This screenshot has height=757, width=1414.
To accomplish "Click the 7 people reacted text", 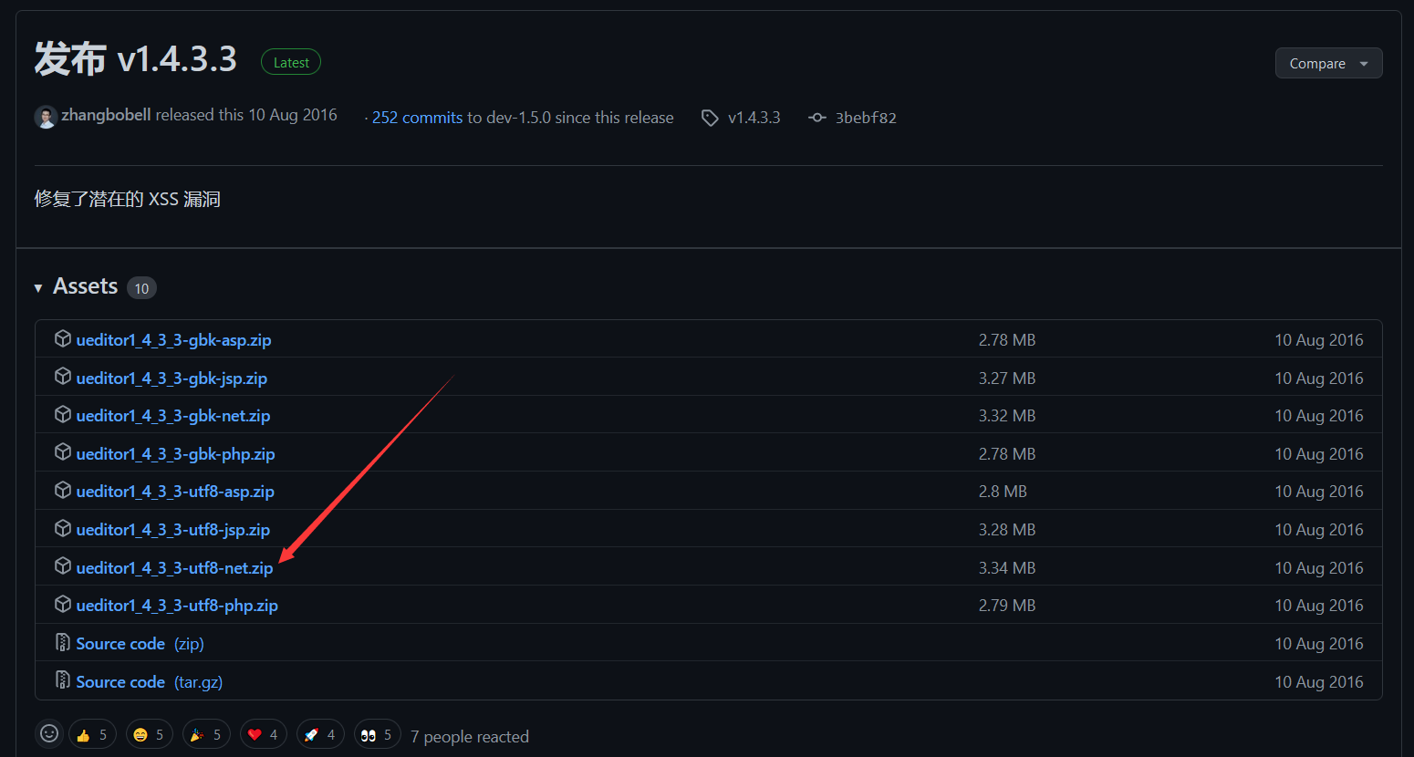I will click(x=470, y=737).
